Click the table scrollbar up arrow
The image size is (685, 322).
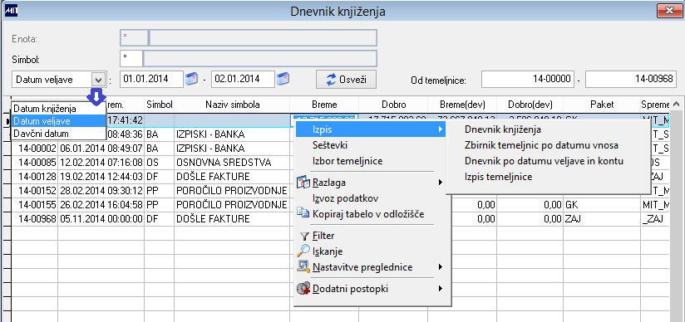point(676,104)
